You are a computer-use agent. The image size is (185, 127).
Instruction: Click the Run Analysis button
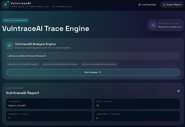point(93,72)
